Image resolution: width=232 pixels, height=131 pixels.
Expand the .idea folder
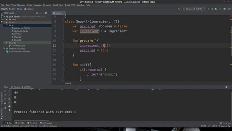[x=7, y=20]
